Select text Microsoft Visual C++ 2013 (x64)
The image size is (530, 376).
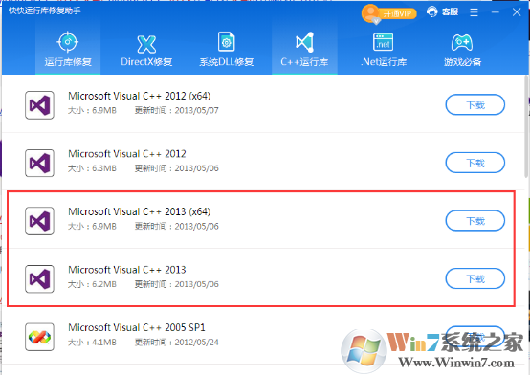[x=140, y=211]
